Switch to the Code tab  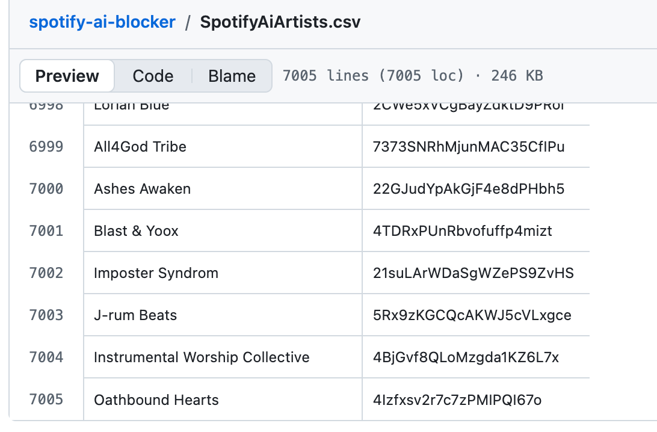(x=153, y=76)
